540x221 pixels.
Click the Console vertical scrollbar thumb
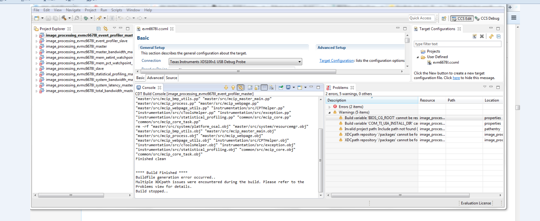pyautogui.click(x=320, y=160)
